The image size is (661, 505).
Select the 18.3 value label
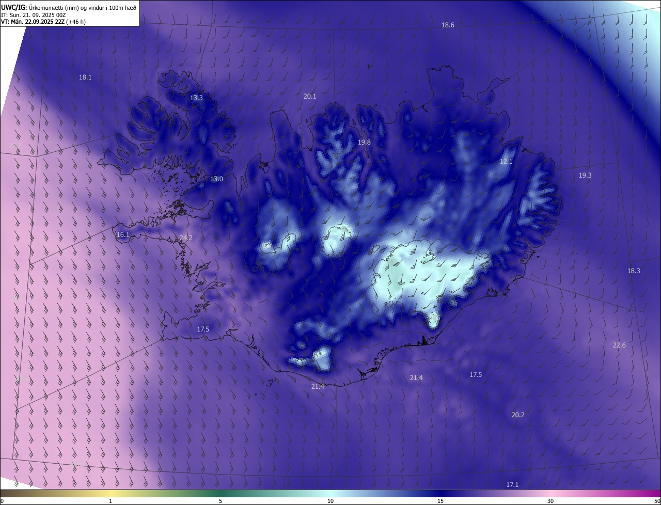[x=634, y=271]
